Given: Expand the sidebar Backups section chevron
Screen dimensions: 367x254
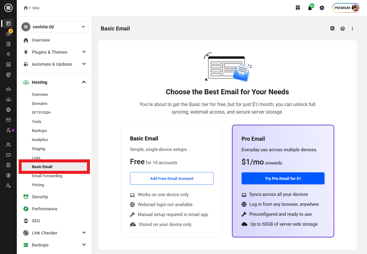Looking at the screenshot, I should [x=84, y=245].
